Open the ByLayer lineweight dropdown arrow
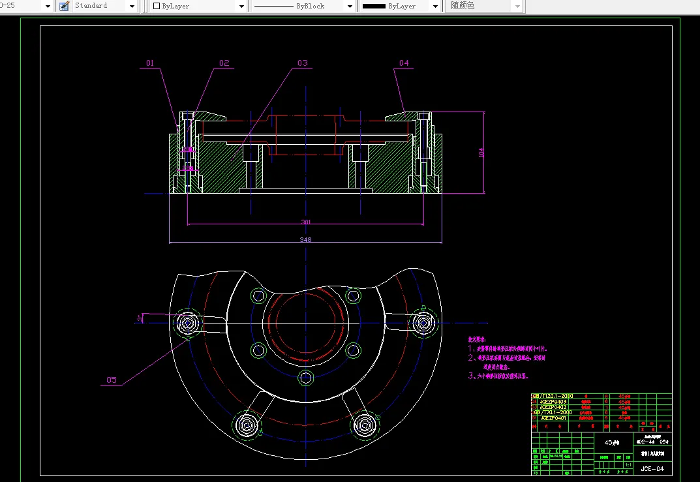 click(435, 7)
